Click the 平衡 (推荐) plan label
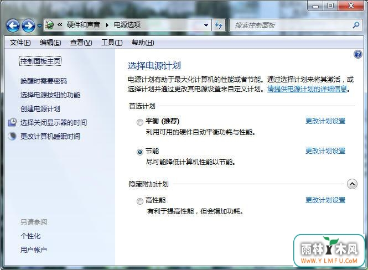The height and width of the screenshot is (270, 368). 162,121
